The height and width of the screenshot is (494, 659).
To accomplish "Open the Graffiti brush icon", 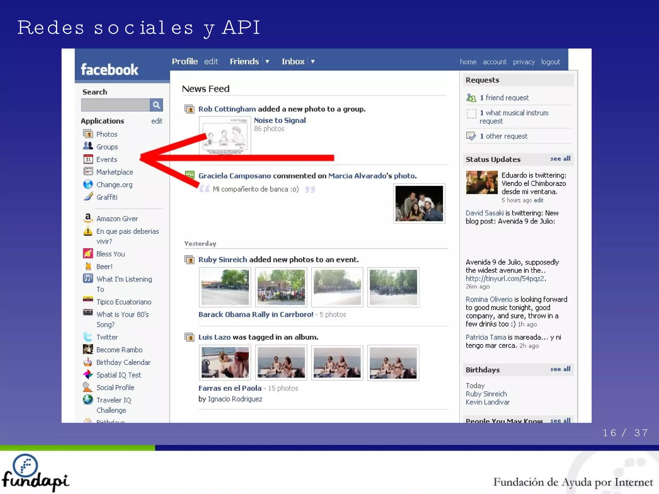I will (88, 197).
